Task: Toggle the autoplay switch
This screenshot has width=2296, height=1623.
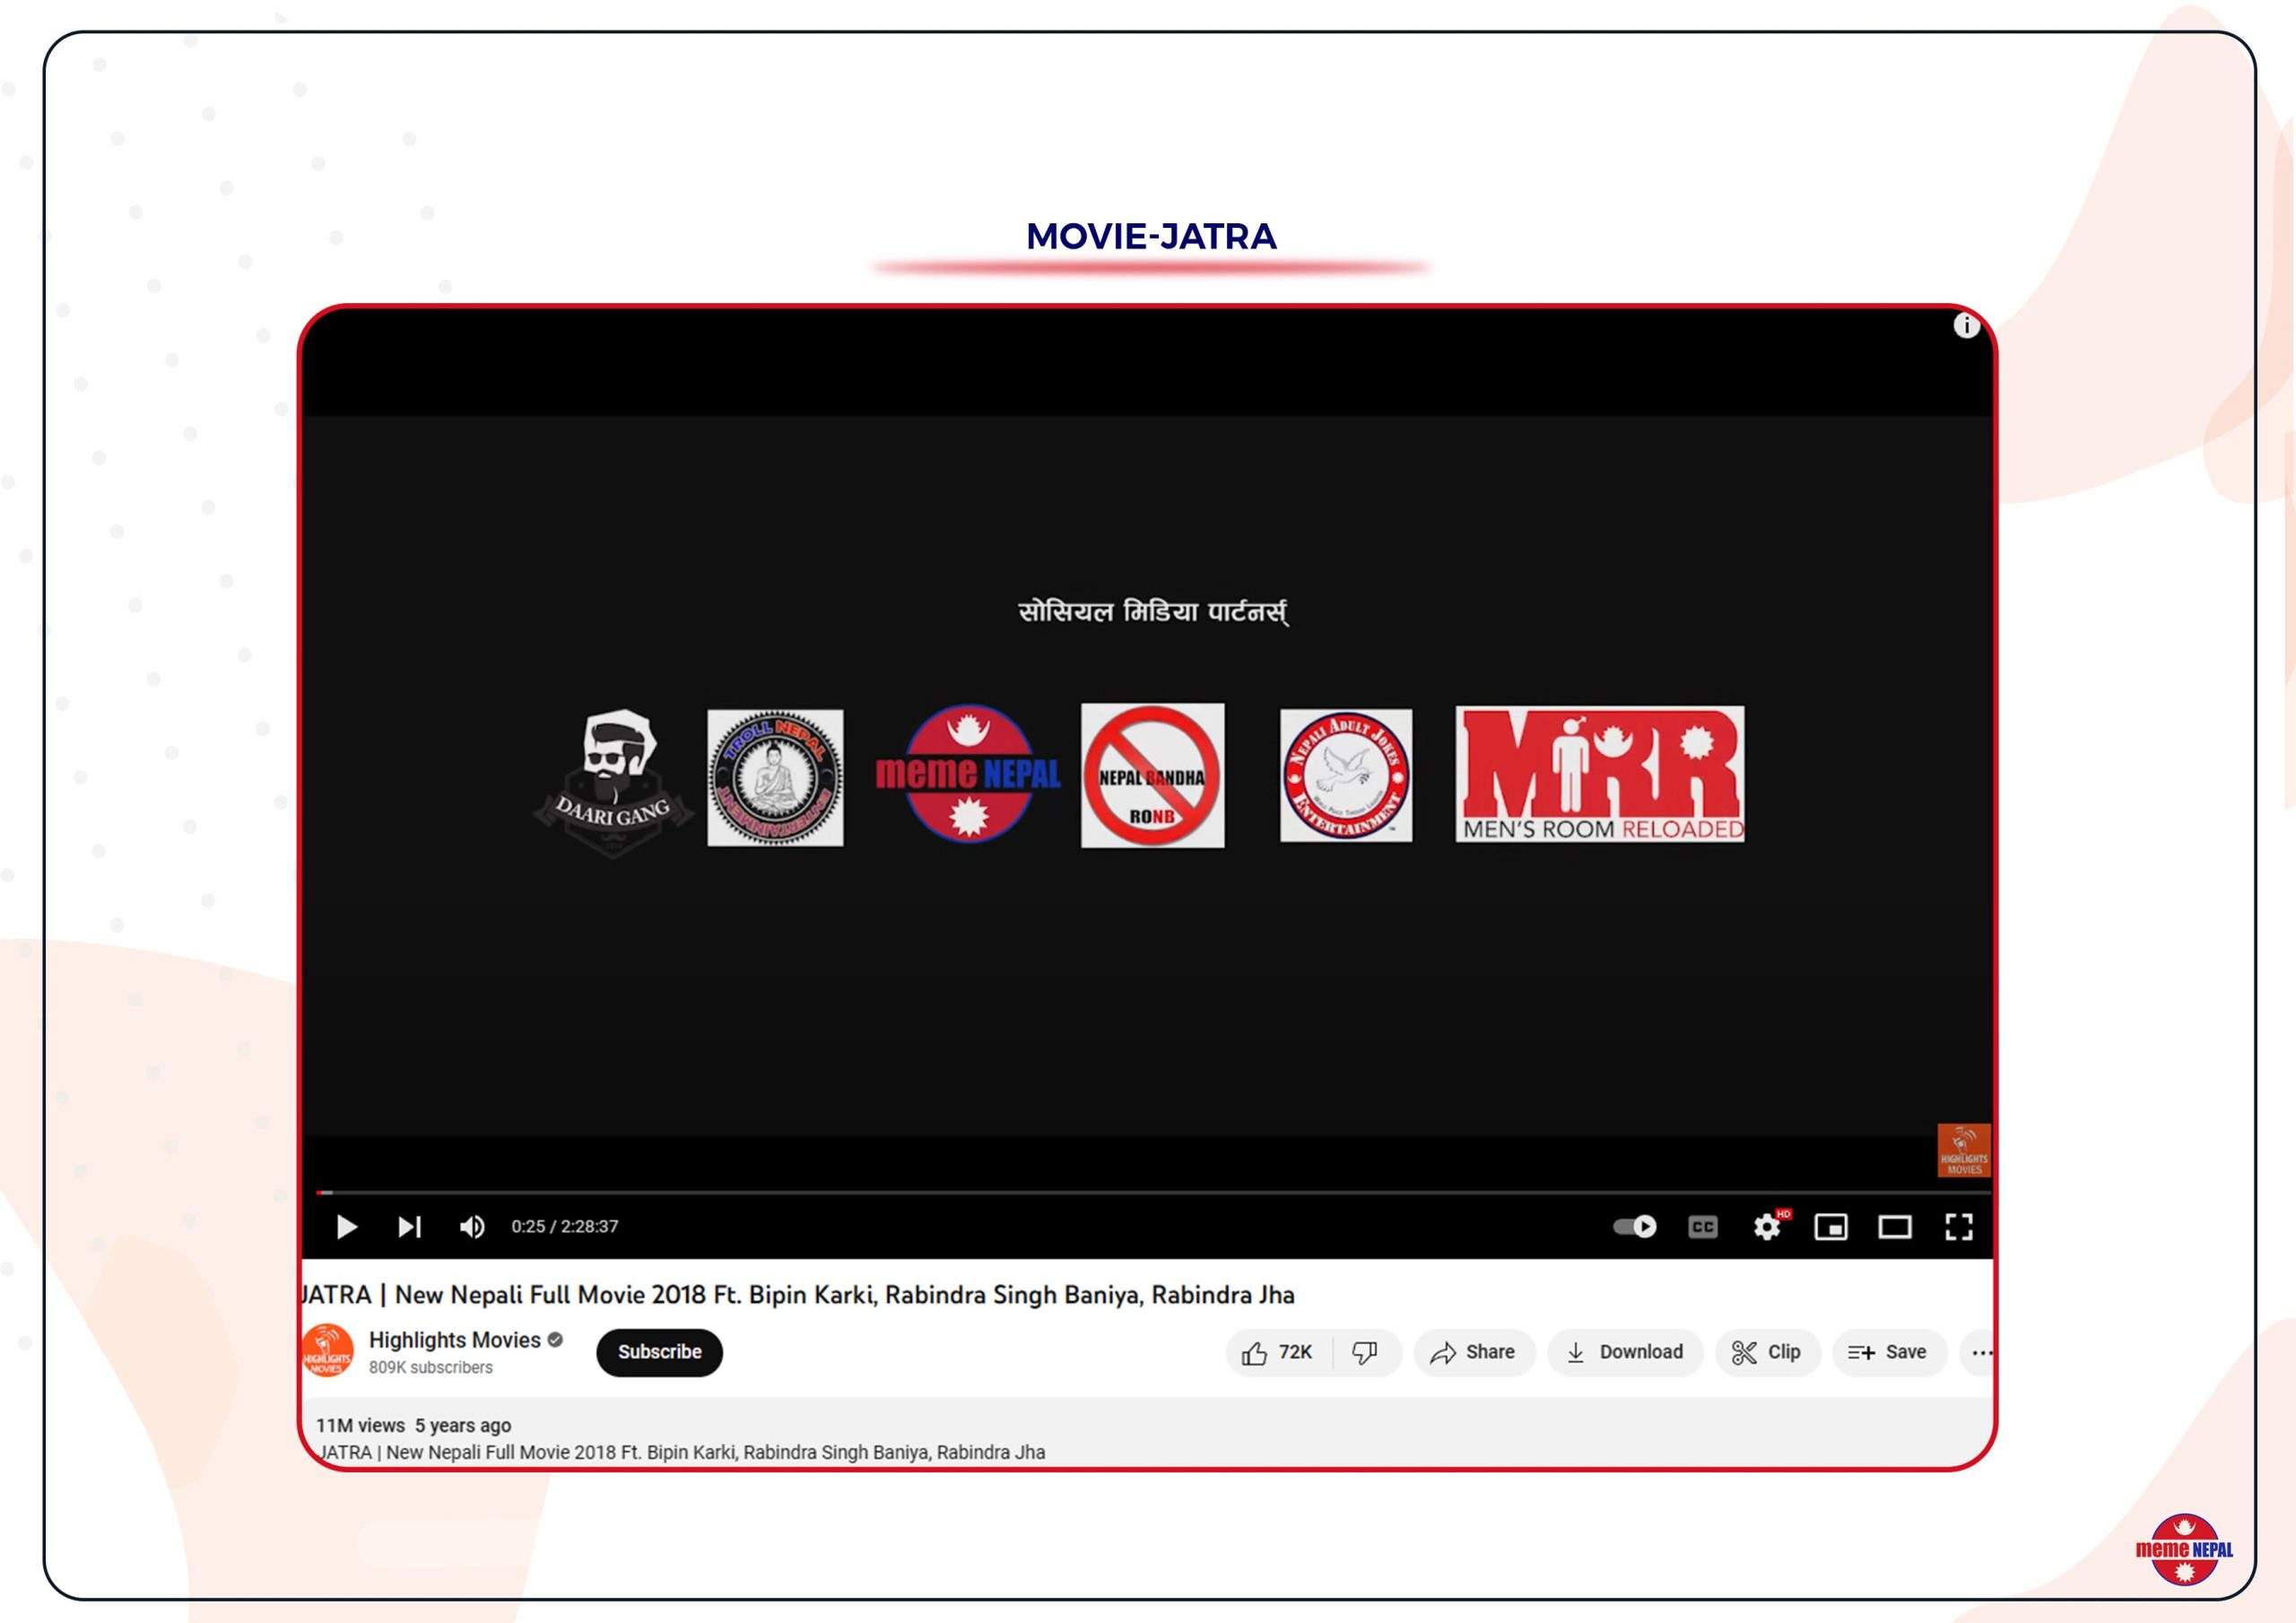Action: 1635,1227
